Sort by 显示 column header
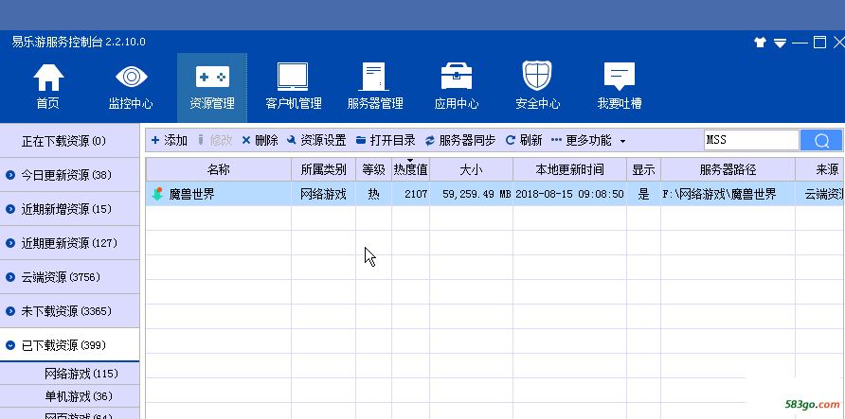845x419 pixels. [x=643, y=170]
